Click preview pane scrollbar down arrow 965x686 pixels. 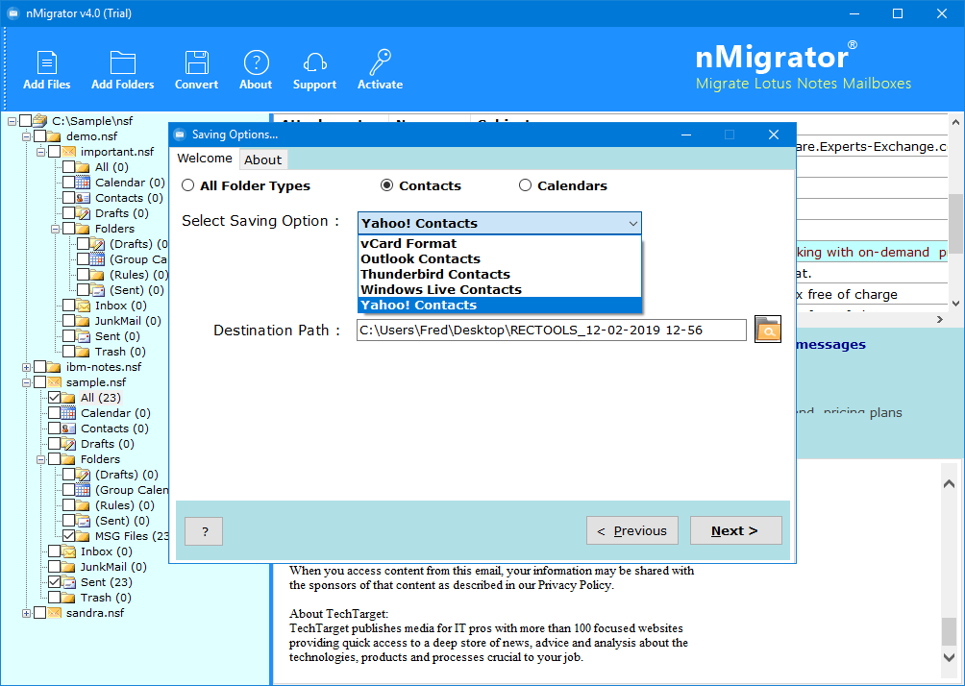[x=949, y=657]
